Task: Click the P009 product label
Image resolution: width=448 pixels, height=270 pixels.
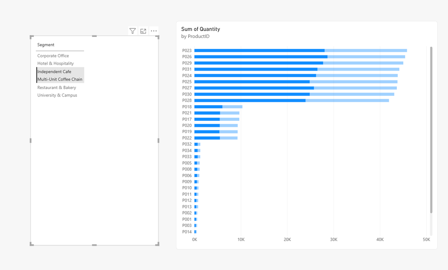Action: pyautogui.click(x=187, y=182)
